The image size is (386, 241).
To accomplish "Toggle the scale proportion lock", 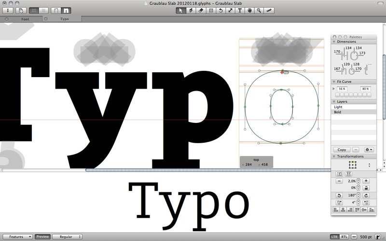I will click(366, 187).
